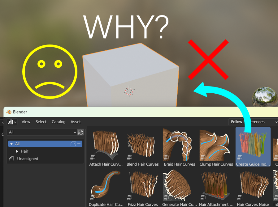Click the Unassigned catalog icon
Screen dimensions: 278x207
11,159
